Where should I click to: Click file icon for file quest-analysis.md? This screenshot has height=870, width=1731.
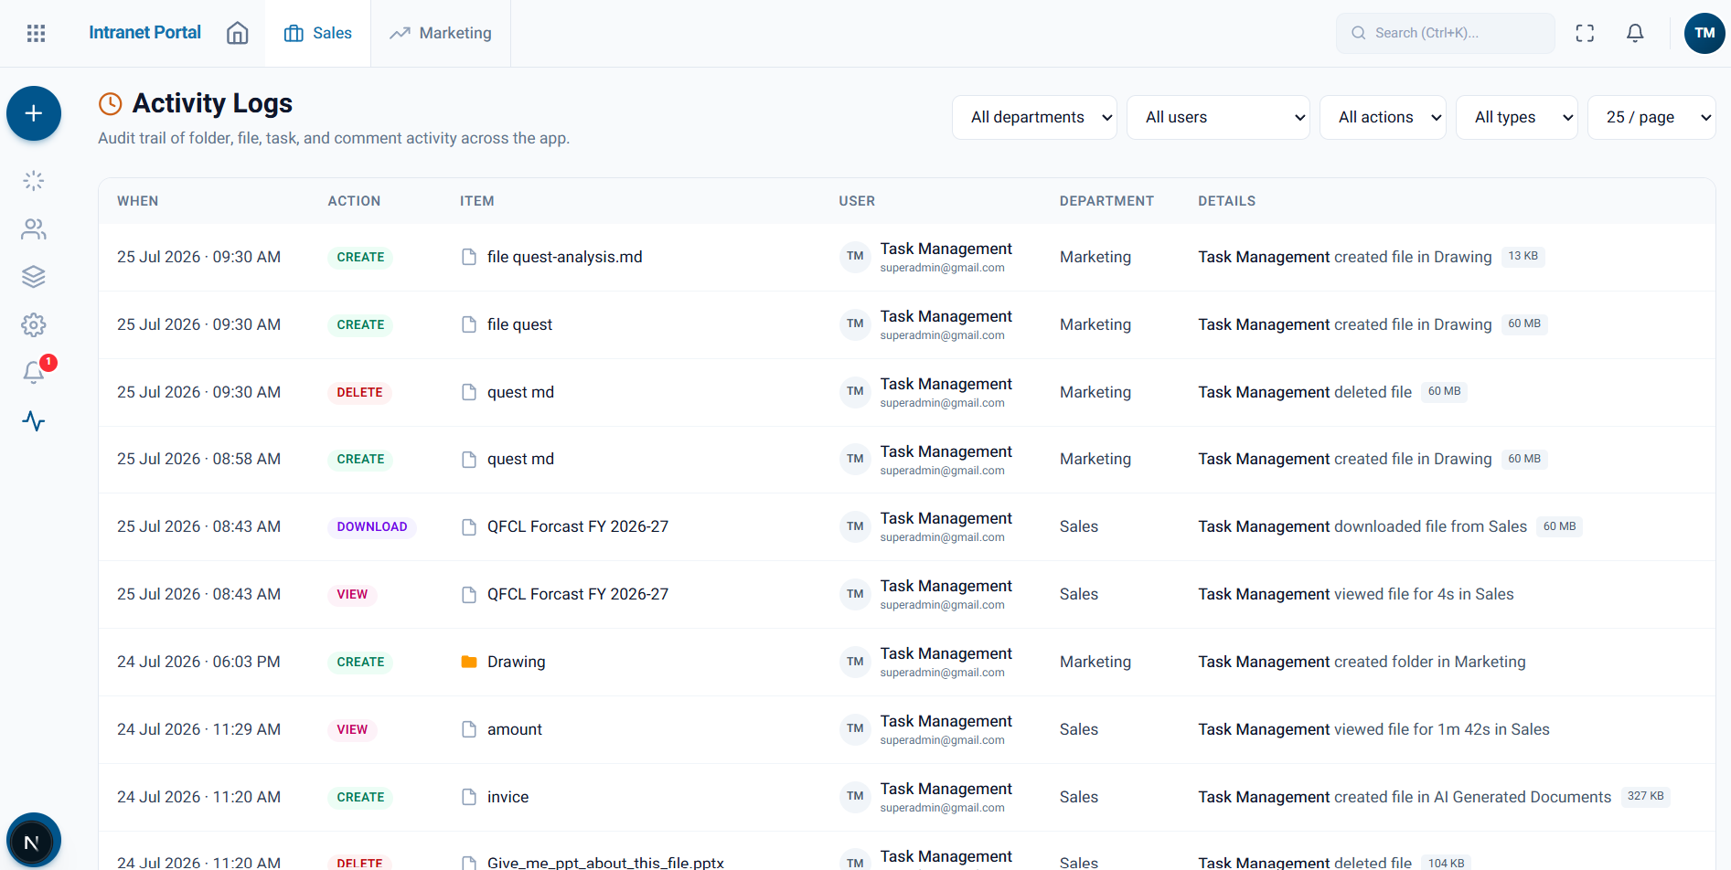pyautogui.click(x=469, y=257)
